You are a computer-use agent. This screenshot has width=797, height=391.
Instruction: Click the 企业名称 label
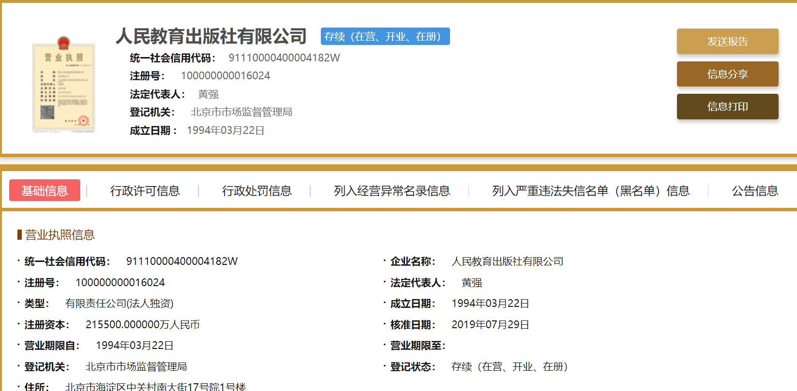pyautogui.click(x=413, y=261)
